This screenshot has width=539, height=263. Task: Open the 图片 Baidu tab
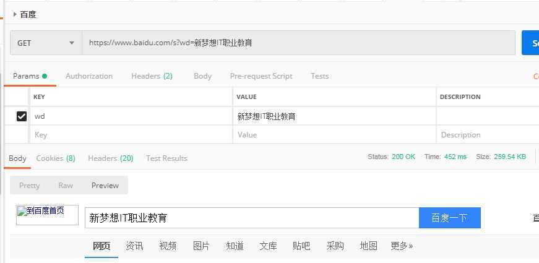click(x=201, y=246)
